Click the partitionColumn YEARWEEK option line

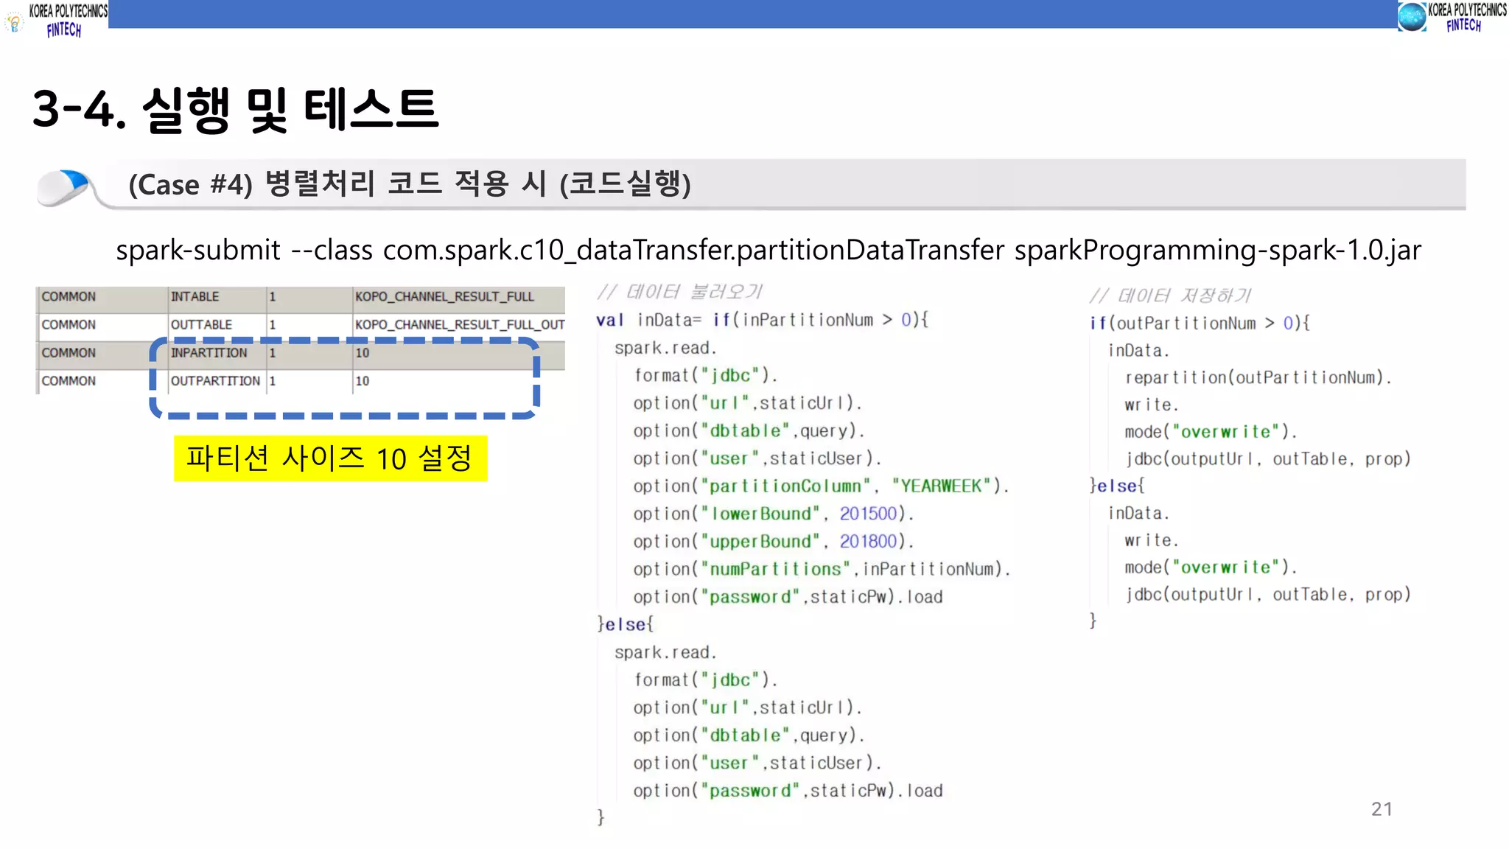(820, 486)
